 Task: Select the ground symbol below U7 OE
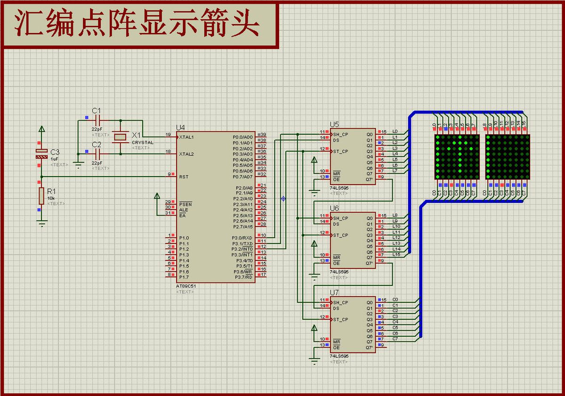[315, 360]
